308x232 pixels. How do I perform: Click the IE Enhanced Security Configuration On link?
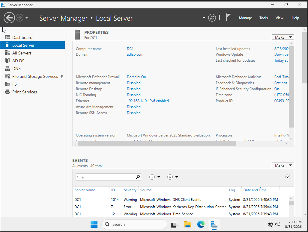point(277,89)
